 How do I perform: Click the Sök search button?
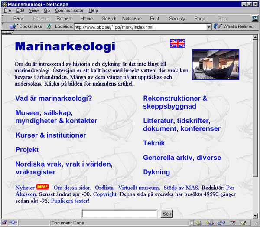(x=167, y=214)
